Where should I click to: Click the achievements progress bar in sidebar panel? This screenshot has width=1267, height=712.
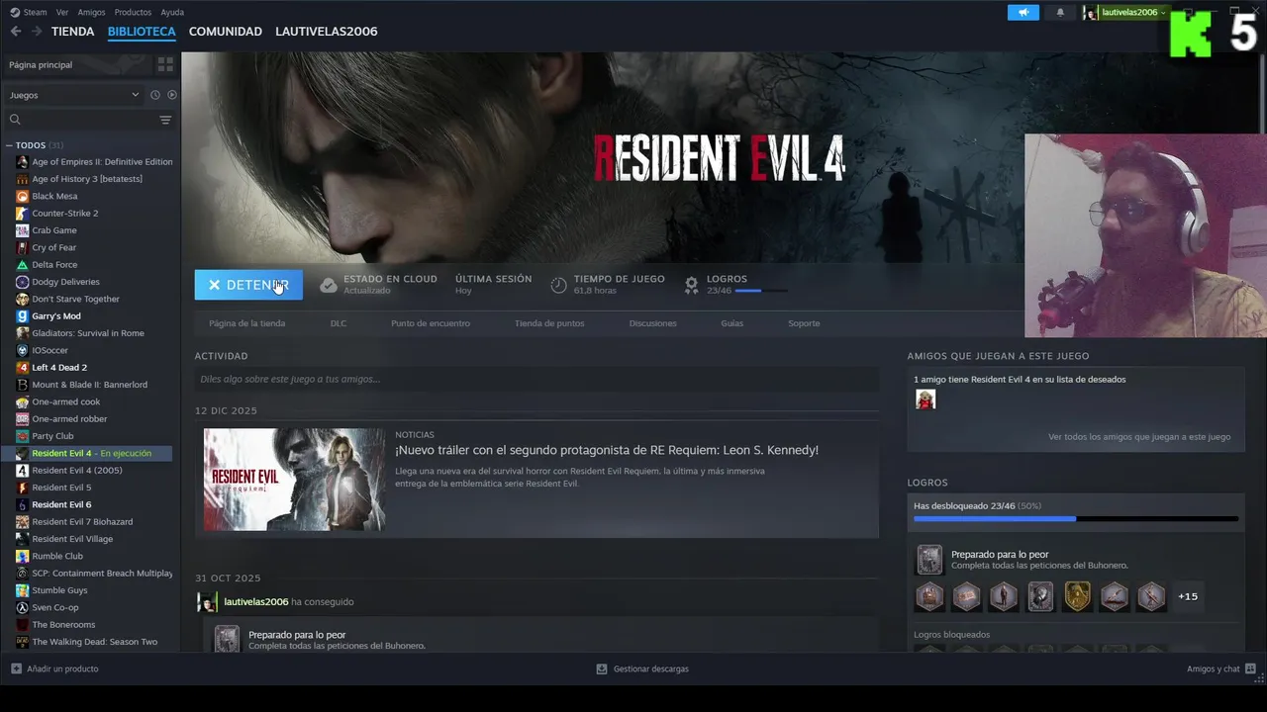(x=1076, y=518)
